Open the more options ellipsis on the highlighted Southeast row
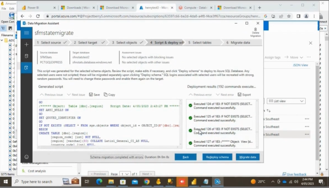Image resolution: width=329 pixels, height=188 pixels. 307,135
